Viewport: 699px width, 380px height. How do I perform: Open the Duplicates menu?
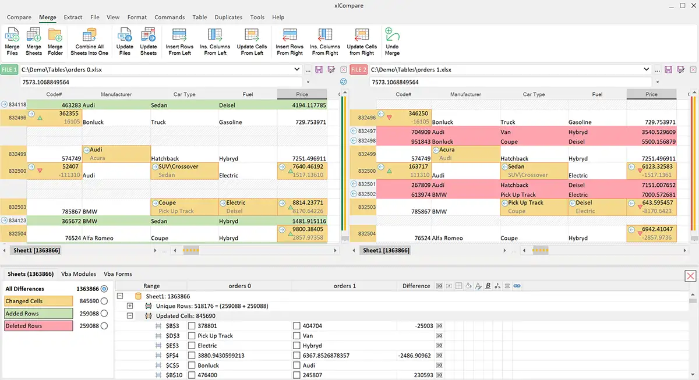pyautogui.click(x=228, y=17)
